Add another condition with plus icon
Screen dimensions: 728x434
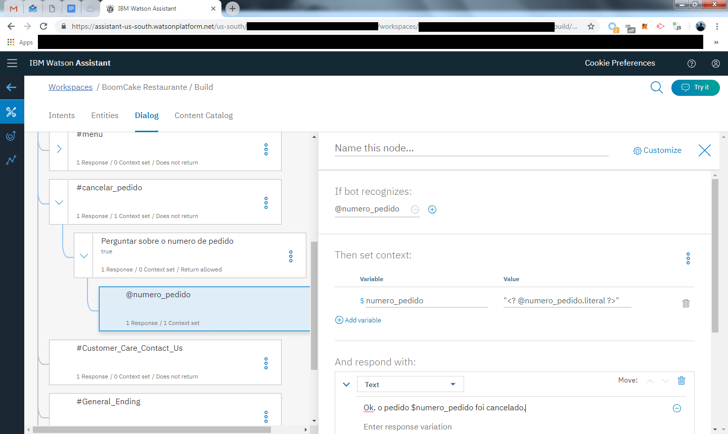click(x=432, y=209)
